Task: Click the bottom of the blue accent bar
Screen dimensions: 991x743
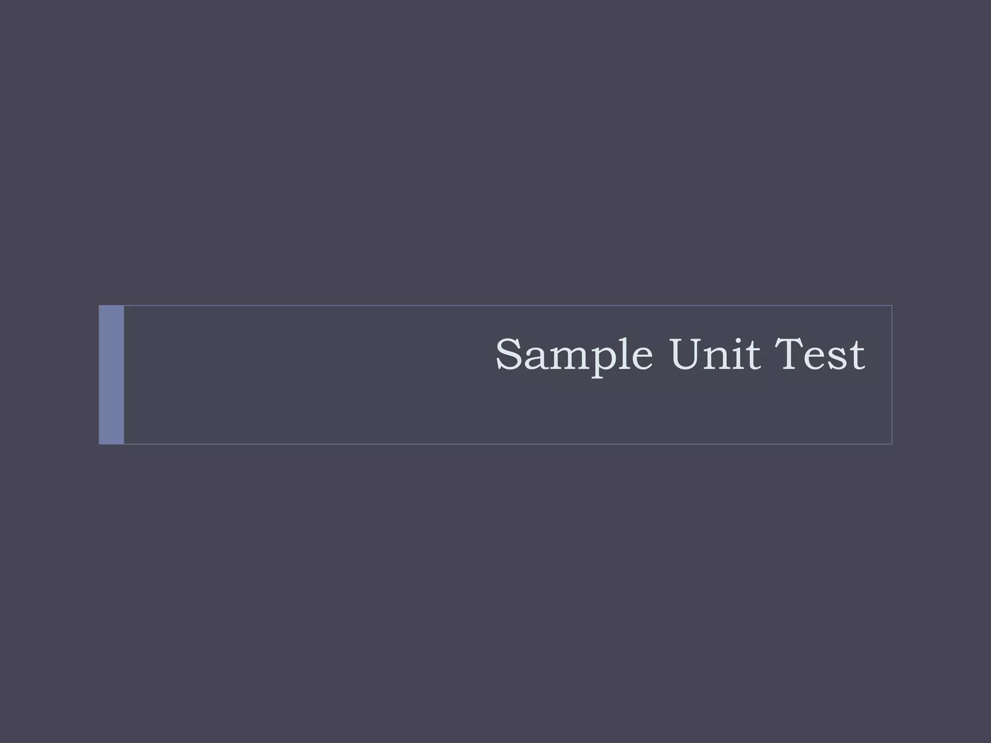Action: coord(111,437)
